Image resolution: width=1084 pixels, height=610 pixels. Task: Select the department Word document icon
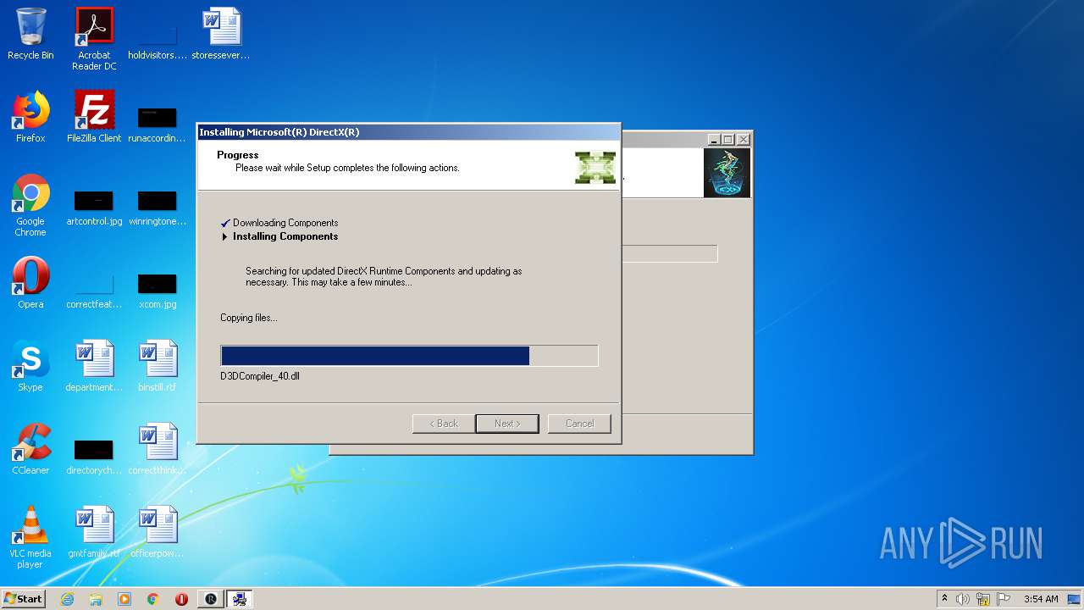point(94,366)
